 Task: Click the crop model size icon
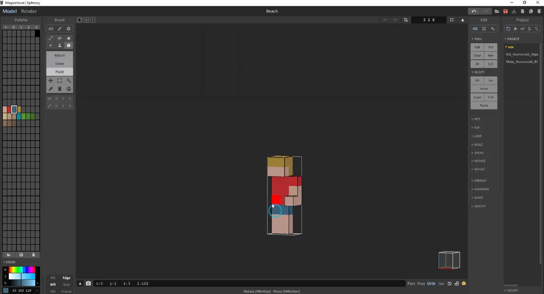tap(406, 20)
